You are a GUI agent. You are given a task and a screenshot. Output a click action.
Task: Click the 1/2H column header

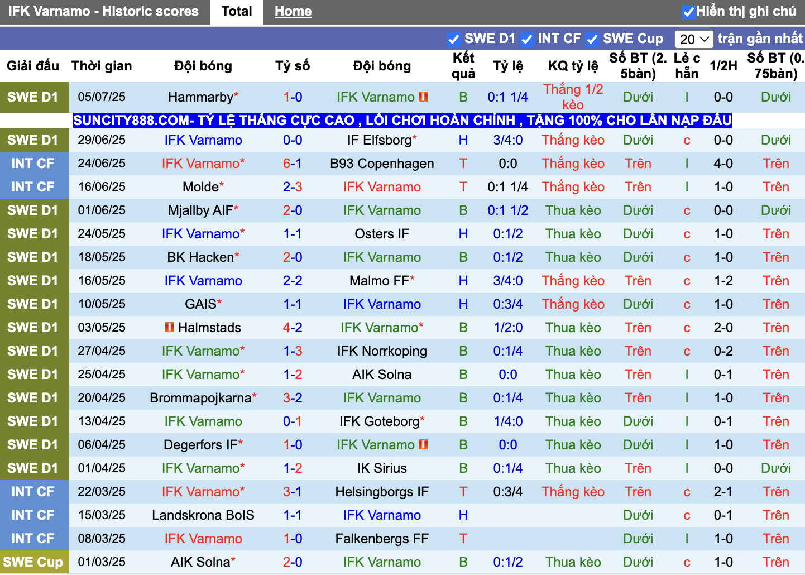click(x=723, y=66)
